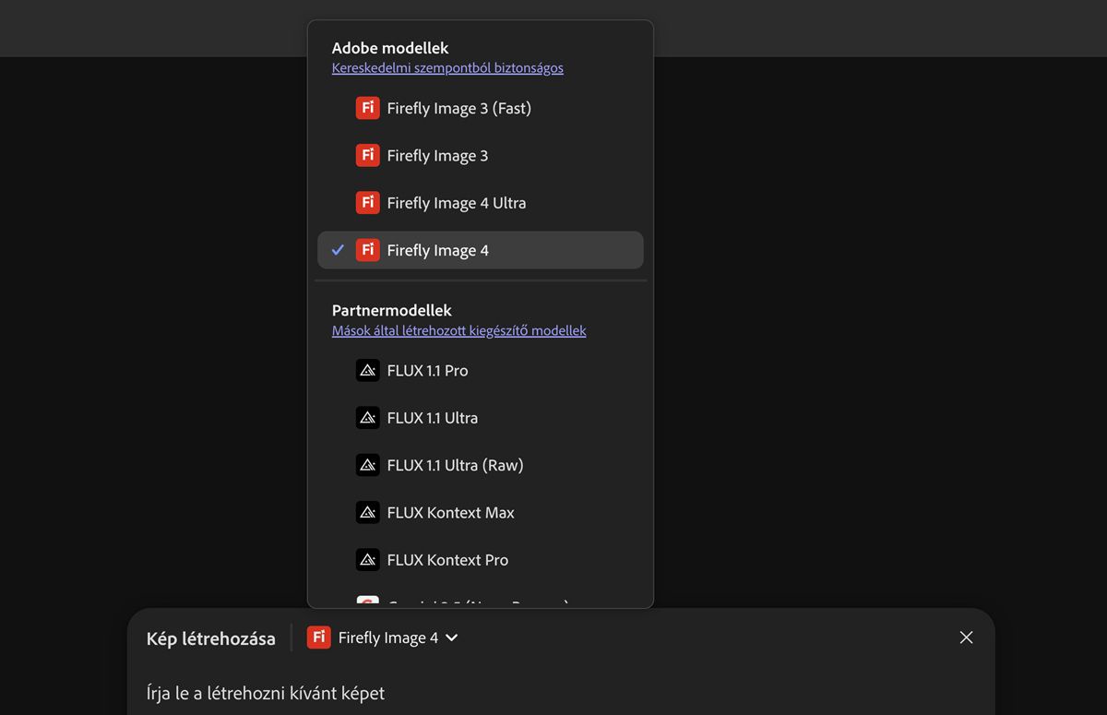
Task: Click the Firefly icon next to Firefly Image 3
Action: coord(367,155)
